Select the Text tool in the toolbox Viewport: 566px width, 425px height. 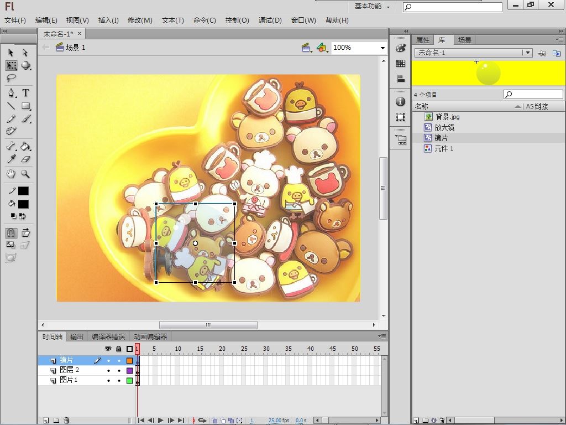pos(25,93)
